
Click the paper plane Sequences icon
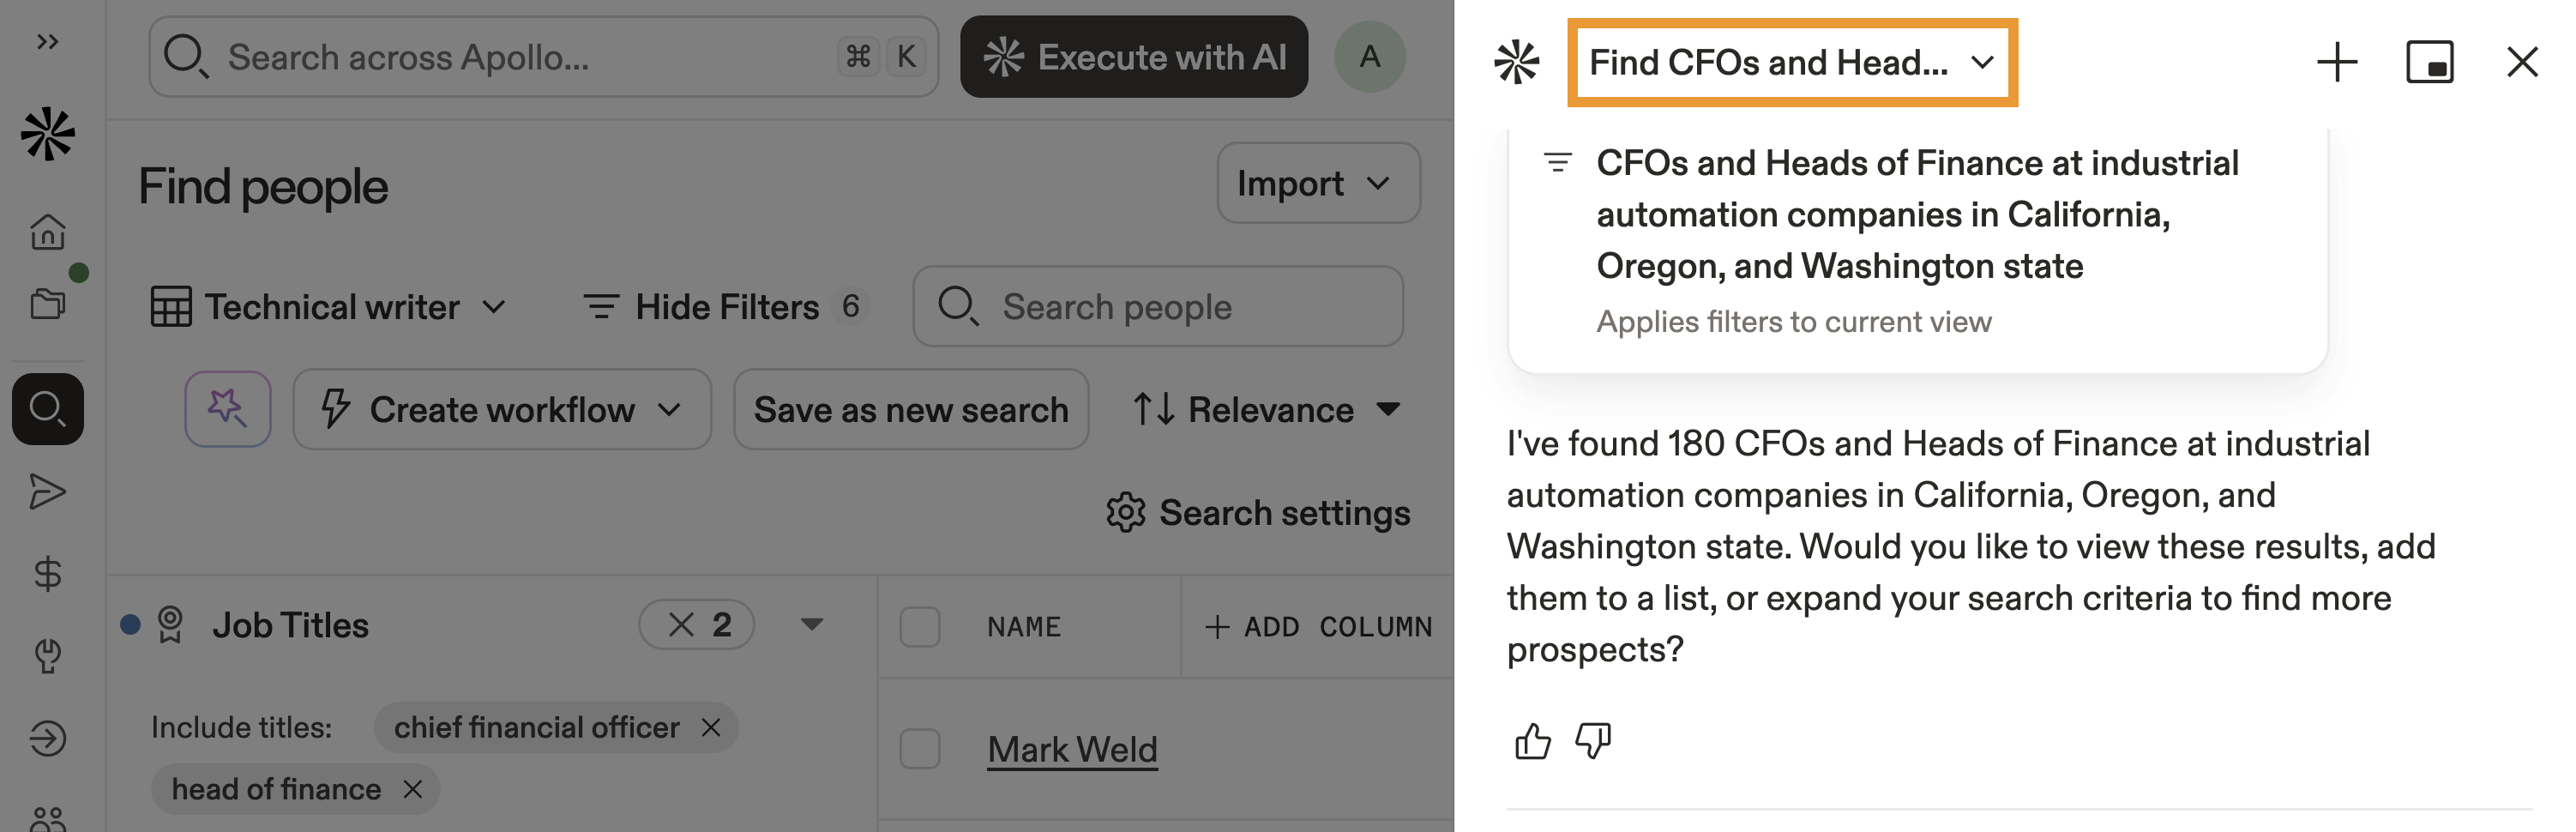(x=48, y=492)
